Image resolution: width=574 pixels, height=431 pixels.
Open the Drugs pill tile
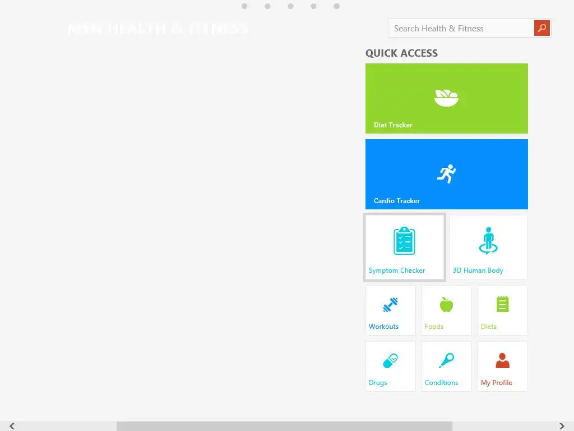coord(391,366)
